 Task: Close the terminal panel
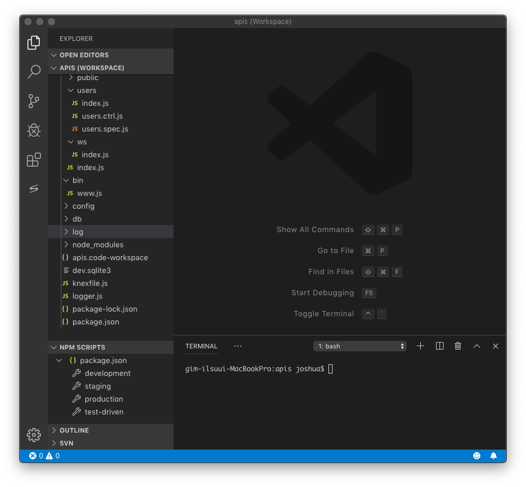(496, 346)
